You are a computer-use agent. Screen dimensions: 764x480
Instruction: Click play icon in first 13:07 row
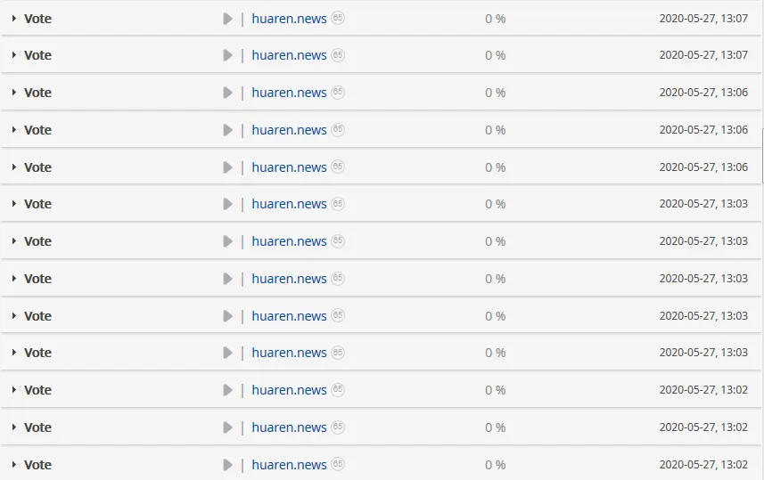pyautogui.click(x=227, y=19)
